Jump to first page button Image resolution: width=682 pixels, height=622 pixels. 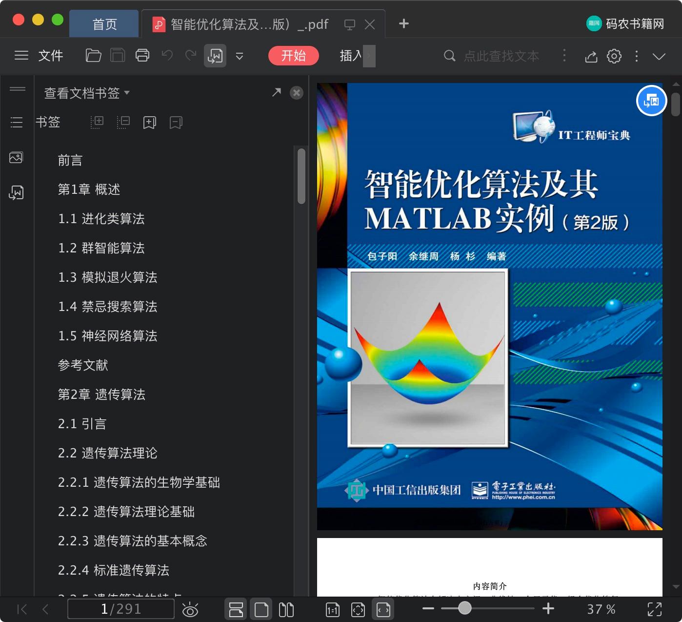(x=22, y=609)
